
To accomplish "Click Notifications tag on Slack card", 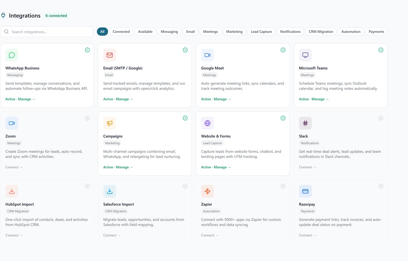I will point(310,143).
